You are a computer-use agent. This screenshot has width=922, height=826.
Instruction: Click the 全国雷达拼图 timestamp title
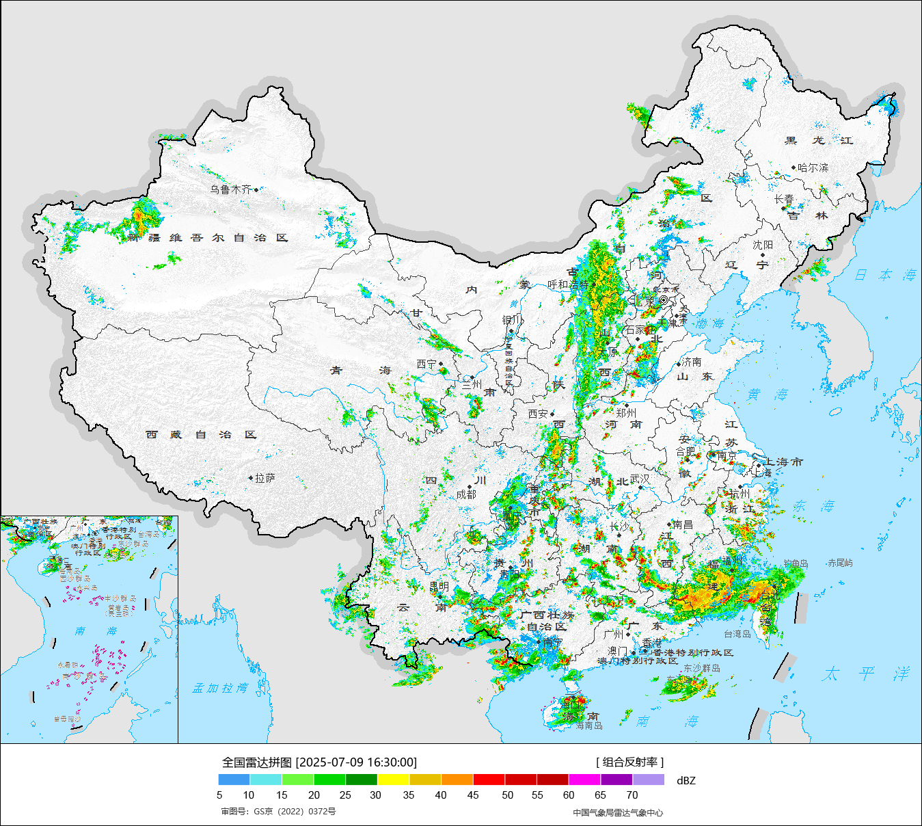[319, 762]
